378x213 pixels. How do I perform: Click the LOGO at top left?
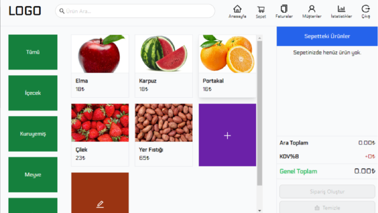coord(25,11)
